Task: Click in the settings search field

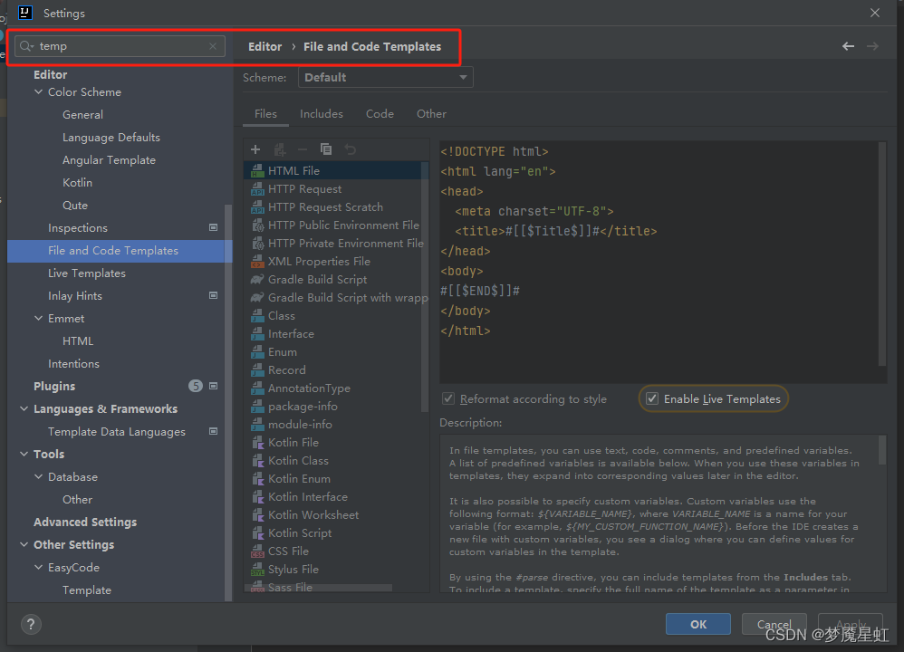Action: [120, 46]
